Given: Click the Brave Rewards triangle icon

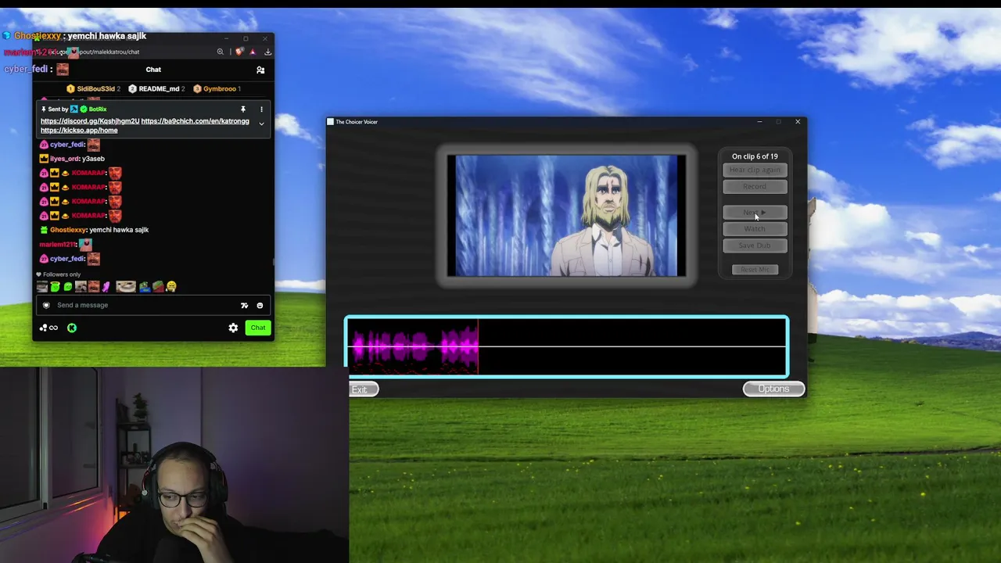Looking at the screenshot, I should click(x=252, y=52).
